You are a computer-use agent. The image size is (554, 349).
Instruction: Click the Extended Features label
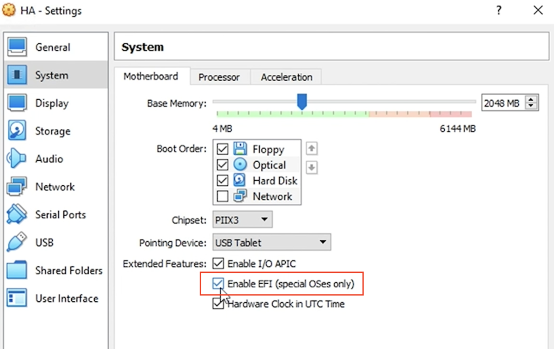(164, 264)
